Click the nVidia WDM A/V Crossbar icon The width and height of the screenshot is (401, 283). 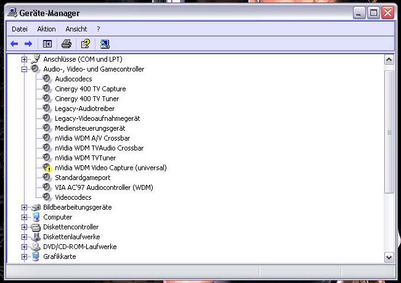pyautogui.click(x=47, y=138)
